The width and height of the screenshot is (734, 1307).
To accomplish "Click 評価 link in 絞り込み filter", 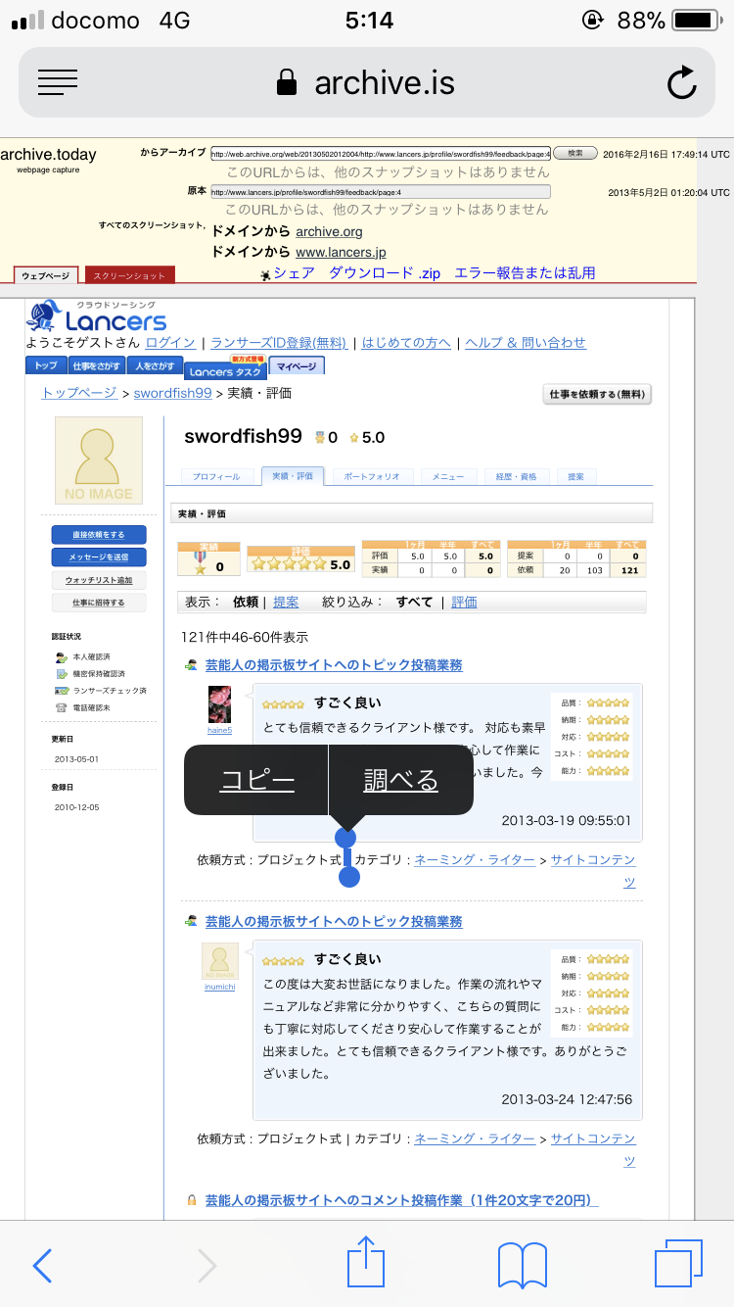I will click(x=464, y=602).
